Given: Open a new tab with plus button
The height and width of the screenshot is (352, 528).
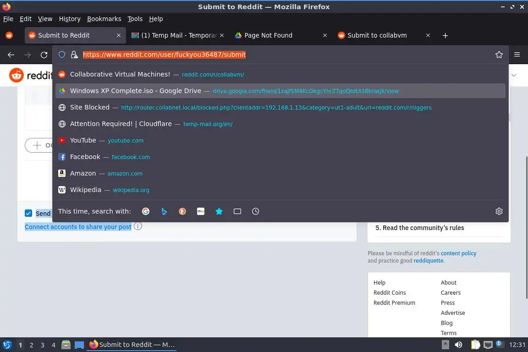Looking at the screenshot, I should 445,35.
